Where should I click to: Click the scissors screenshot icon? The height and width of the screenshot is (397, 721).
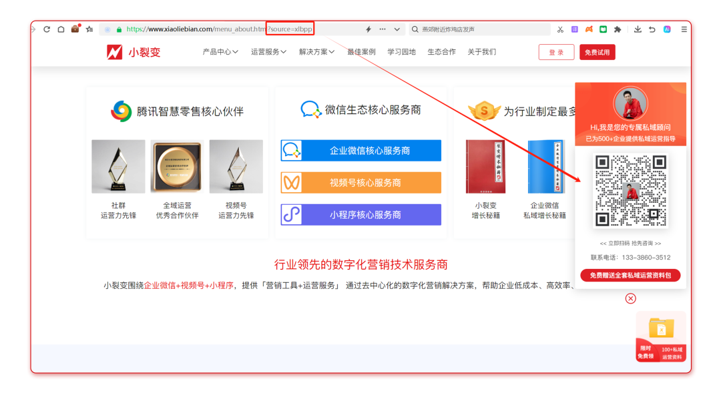click(560, 29)
